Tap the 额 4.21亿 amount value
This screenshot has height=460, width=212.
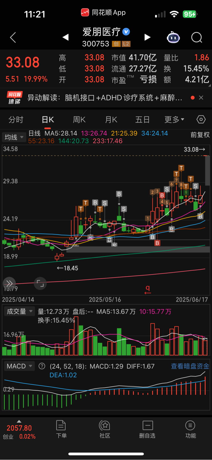pyautogui.click(x=186, y=80)
